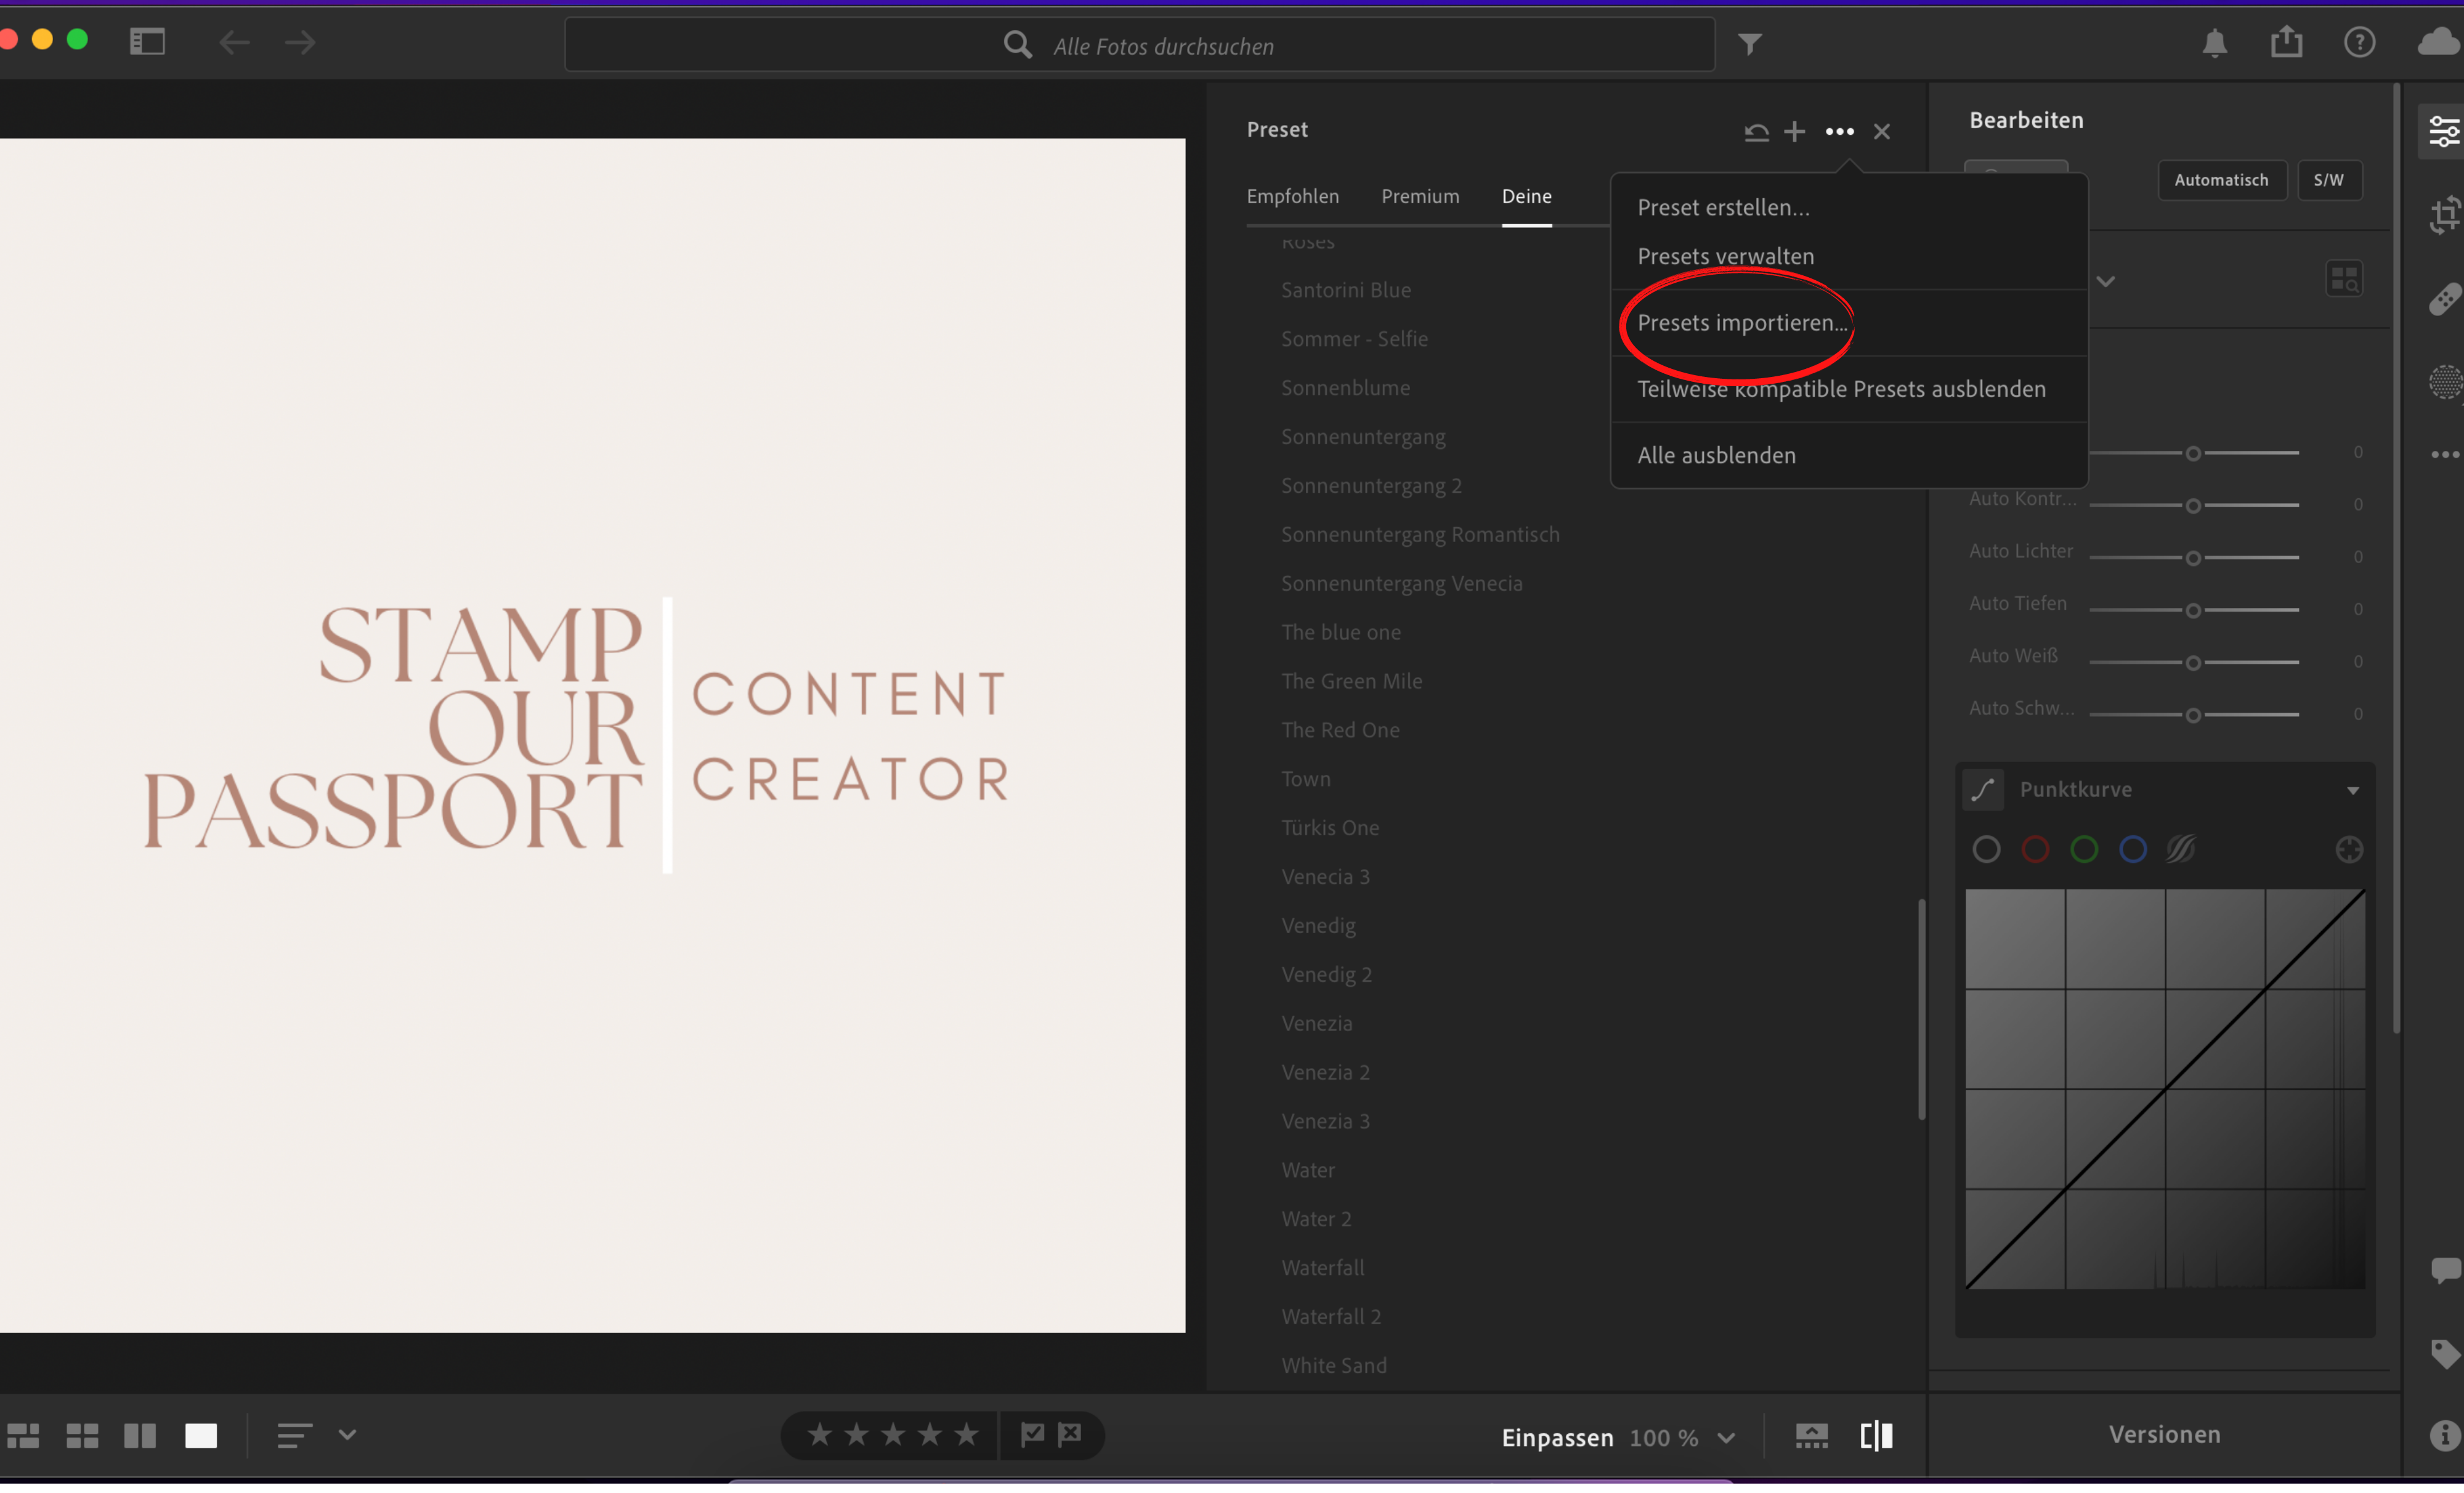Apply the The Green Mile preset
Image resolution: width=2464 pixels, height=1493 pixels.
pyautogui.click(x=1352, y=681)
